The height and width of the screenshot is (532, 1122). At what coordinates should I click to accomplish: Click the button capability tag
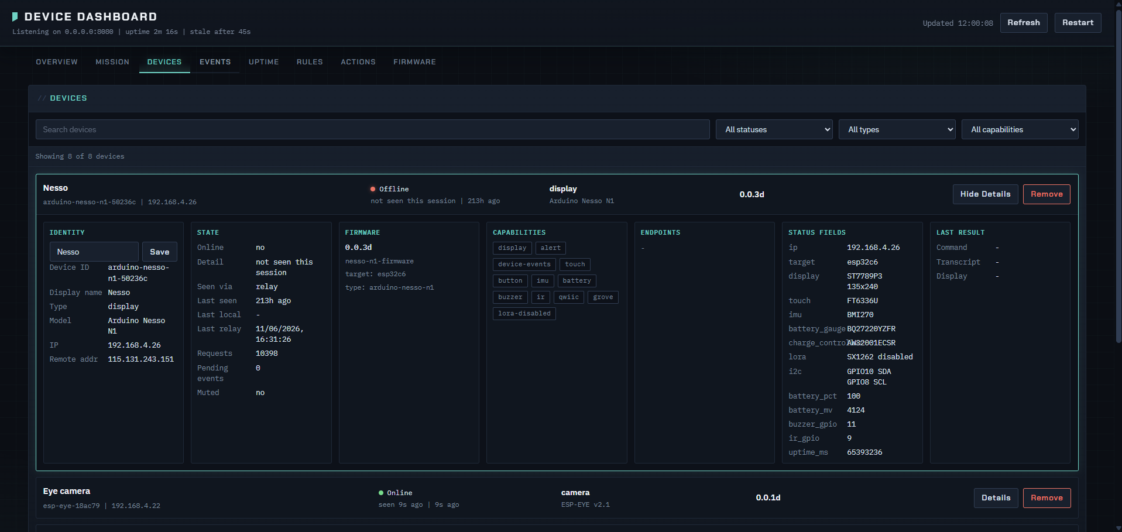pyautogui.click(x=510, y=281)
